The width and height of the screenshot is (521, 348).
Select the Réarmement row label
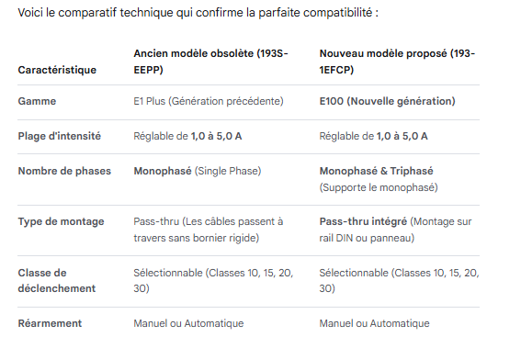(x=50, y=323)
